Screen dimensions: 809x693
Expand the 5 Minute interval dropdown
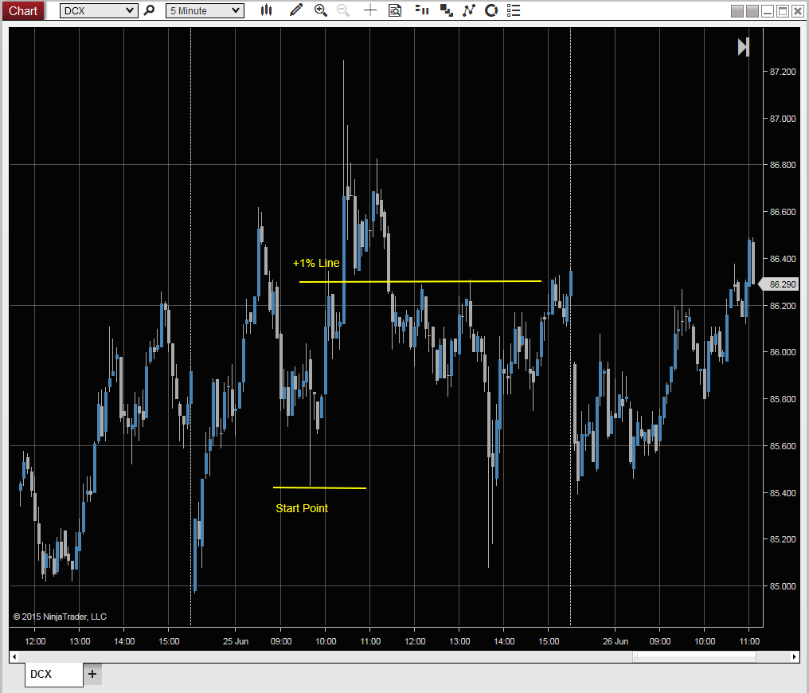tap(205, 11)
